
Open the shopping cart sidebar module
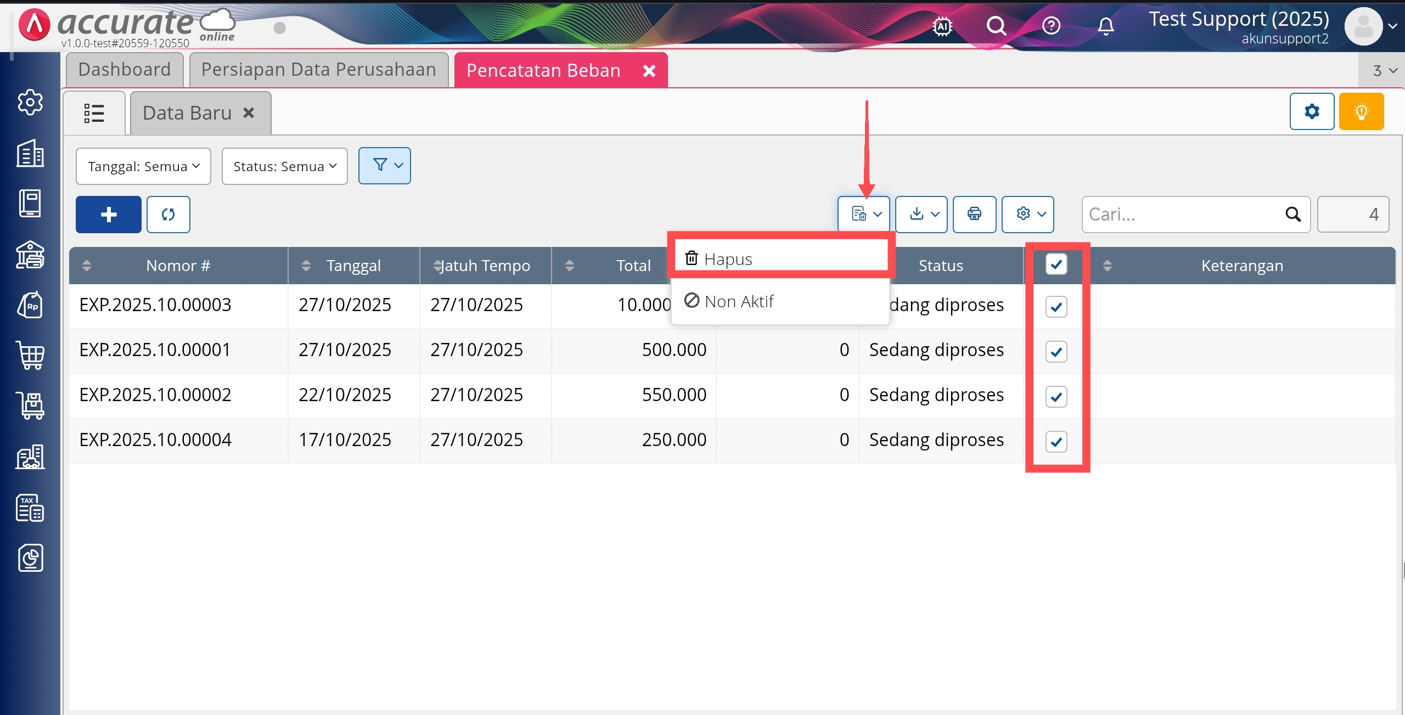click(x=30, y=356)
